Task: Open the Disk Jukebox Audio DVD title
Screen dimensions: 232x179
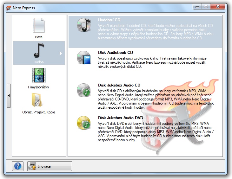Action: click(121, 118)
